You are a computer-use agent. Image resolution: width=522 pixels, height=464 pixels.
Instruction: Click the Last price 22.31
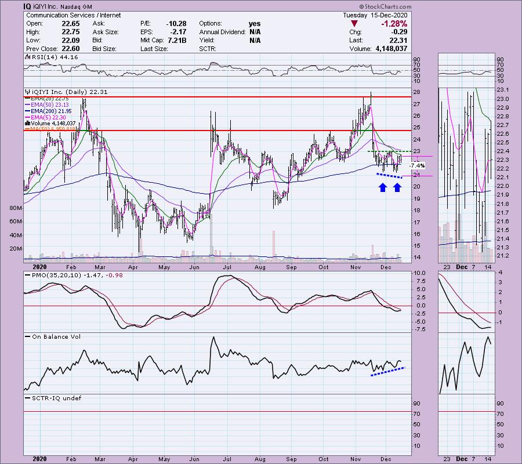(398, 40)
